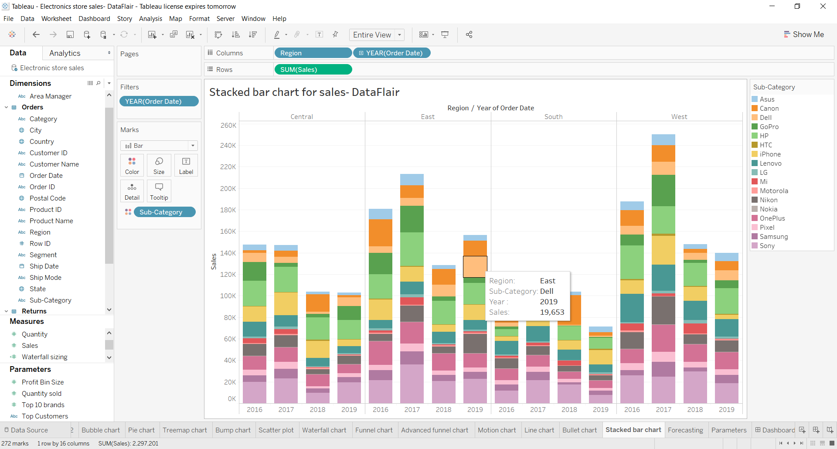Click the Show Tabs icon in status bar
This screenshot has width=837, height=449.
(x=831, y=443)
